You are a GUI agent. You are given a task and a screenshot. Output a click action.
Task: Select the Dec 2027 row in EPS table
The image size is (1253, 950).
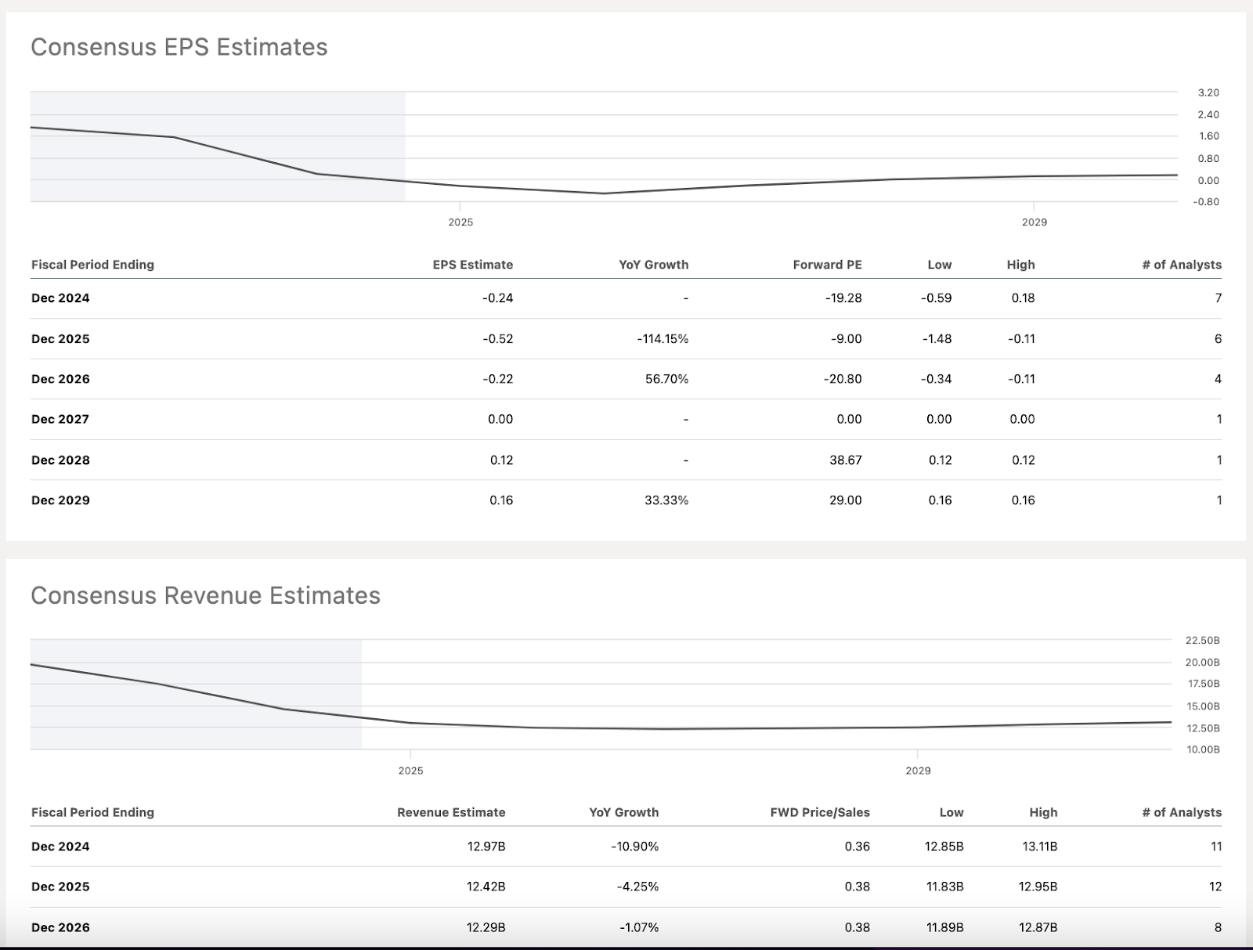click(x=60, y=419)
